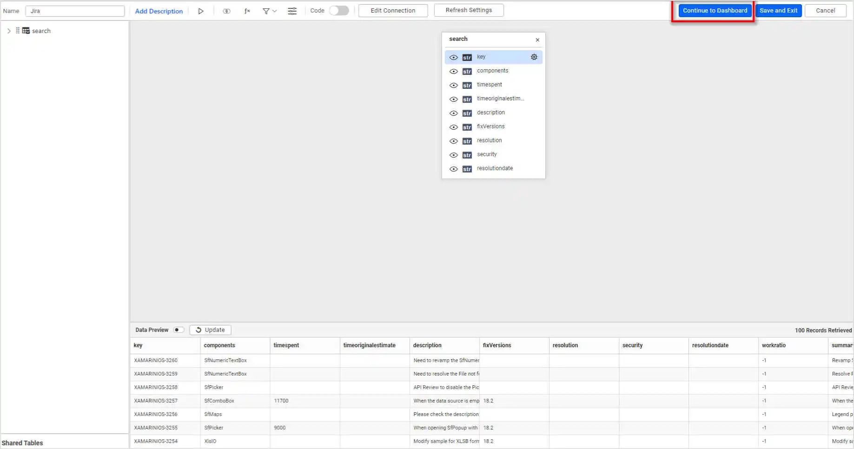Click the table icon next to search
854x449 pixels.
click(x=26, y=31)
